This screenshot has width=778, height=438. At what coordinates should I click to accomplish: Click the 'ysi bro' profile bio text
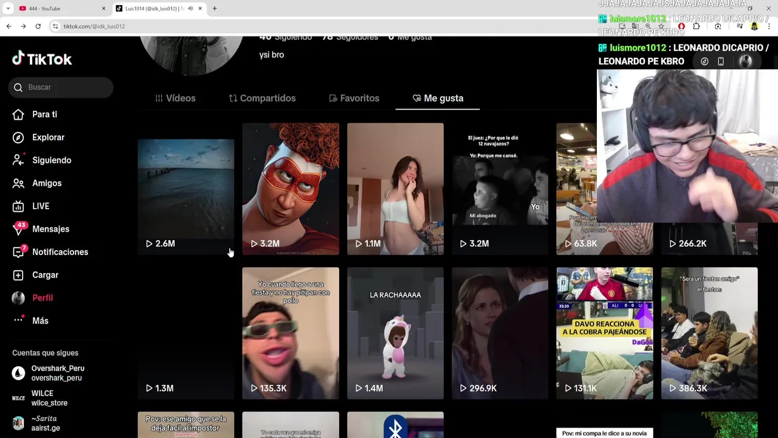[272, 55]
